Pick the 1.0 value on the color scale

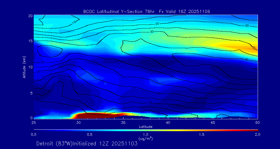pos(145,135)
